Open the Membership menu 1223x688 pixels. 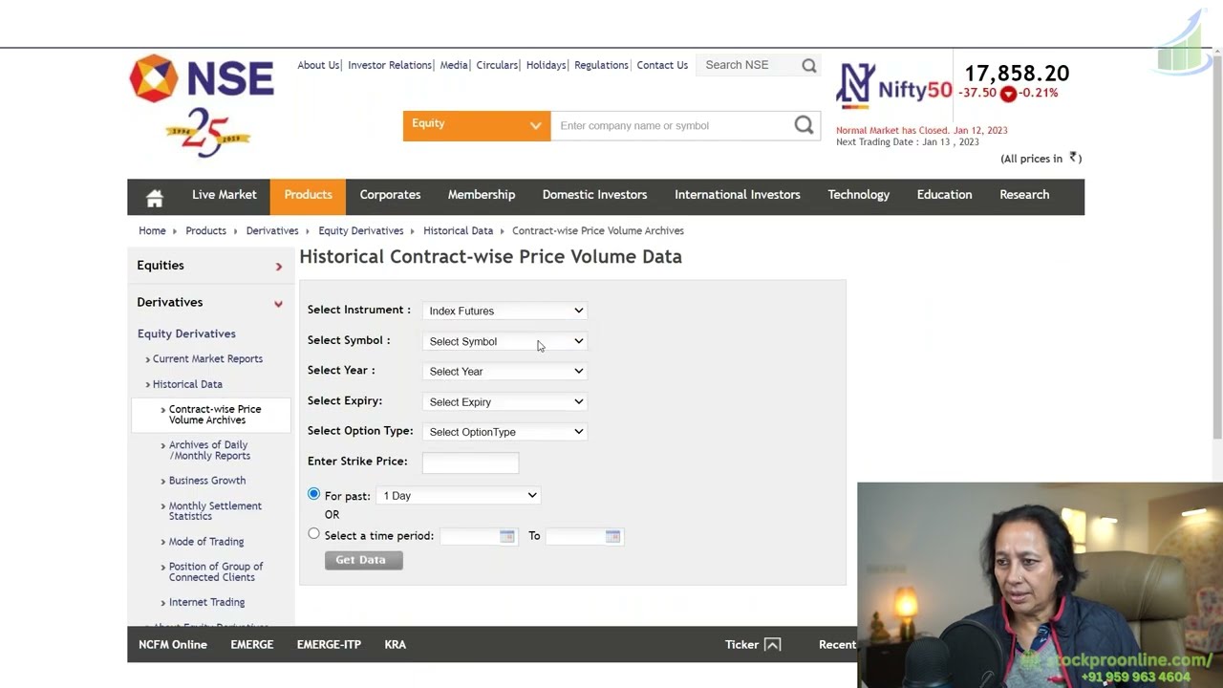click(x=482, y=195)
